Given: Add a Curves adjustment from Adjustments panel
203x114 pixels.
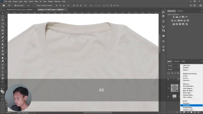Looking at the screenshot, I should coord(180,17).
